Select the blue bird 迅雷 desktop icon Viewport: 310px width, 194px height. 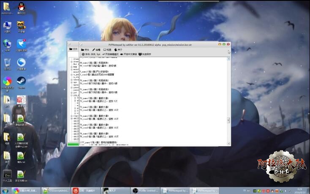[22, 46]
